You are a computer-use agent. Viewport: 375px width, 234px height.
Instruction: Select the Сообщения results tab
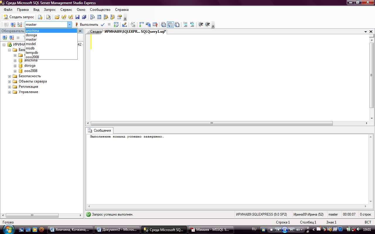[x=100, y=130]
